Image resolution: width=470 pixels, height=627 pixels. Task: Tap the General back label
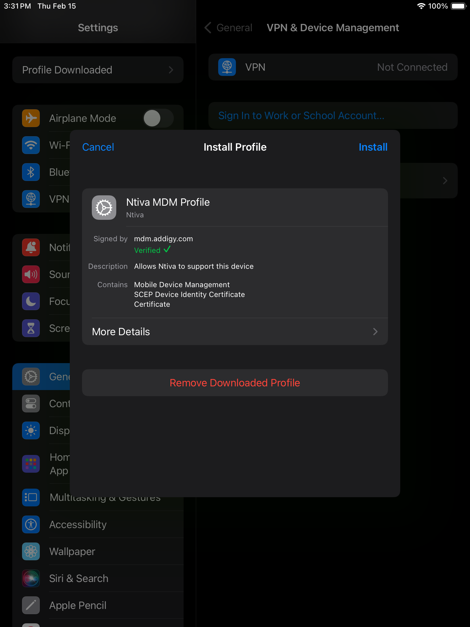[x=234, y=28]
